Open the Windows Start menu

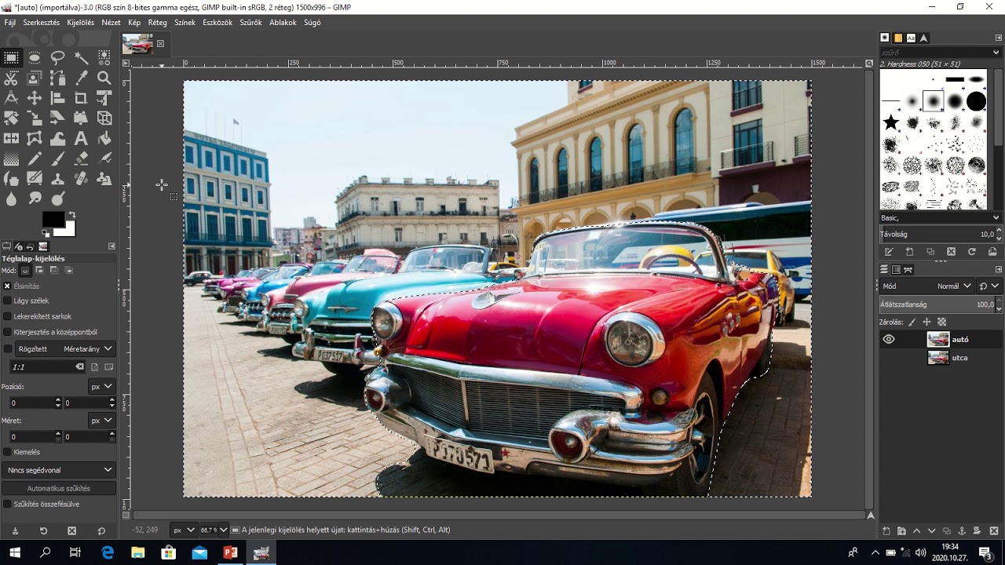point(14,552)
